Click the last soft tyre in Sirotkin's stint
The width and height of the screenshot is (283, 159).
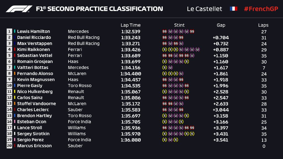click(x=192, y=134)
